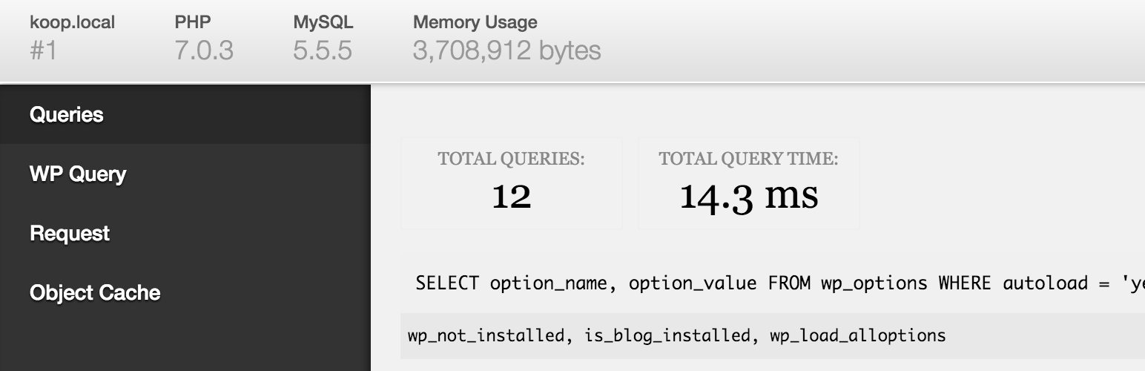Click the Total Queries heading
This screenshot has width=1145, height=371.
pos(511,159)
